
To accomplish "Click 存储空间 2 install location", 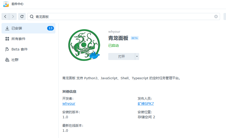I will click(x=146, y=117).
